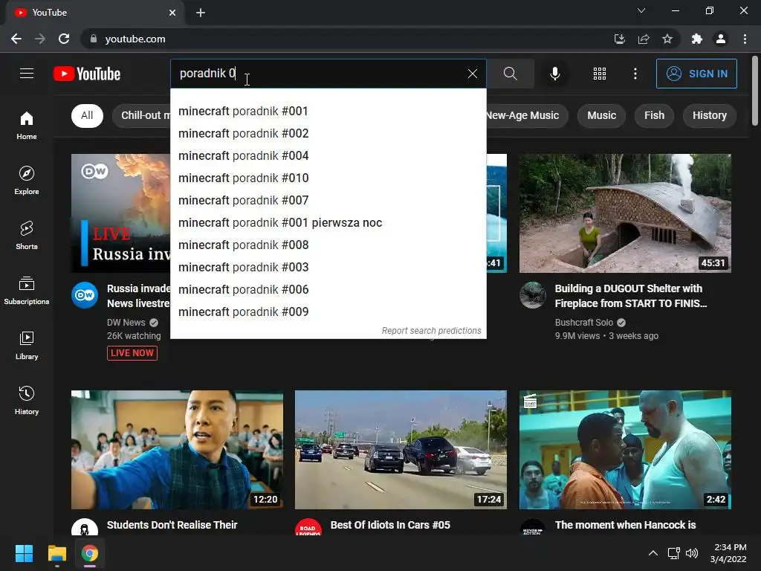Screen dimensions: 761x571
Task: Open the highway cars video thumbnail
Action: (x=401, y=450)
